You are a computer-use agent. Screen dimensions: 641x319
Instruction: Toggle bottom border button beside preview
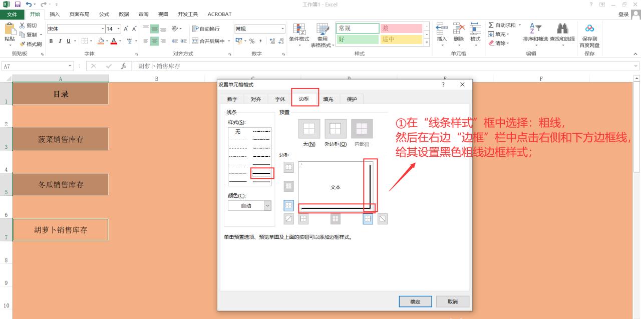(288, 205)
